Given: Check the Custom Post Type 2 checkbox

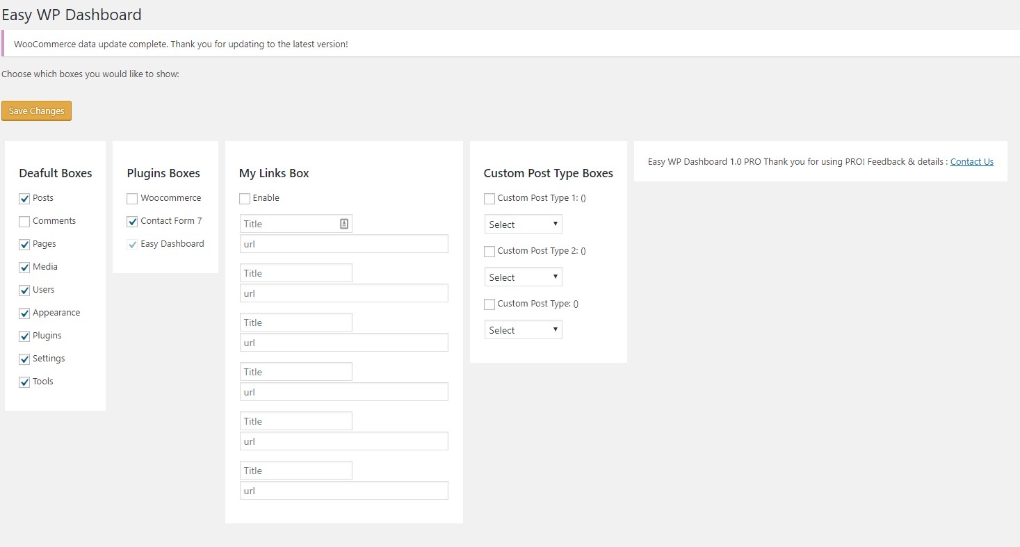Looking at the screenshot, I should (x=489, y=252).
